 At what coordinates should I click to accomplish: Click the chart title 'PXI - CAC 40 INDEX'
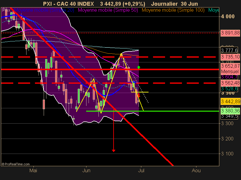point(68,4)
